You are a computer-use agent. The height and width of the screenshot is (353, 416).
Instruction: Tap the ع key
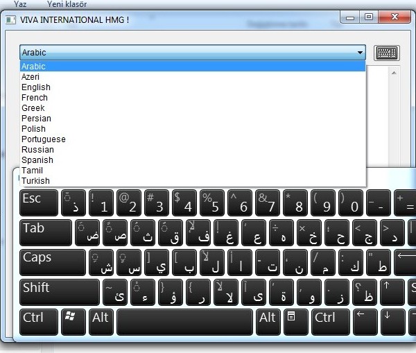pyautogui.click(x=254, y=232)
